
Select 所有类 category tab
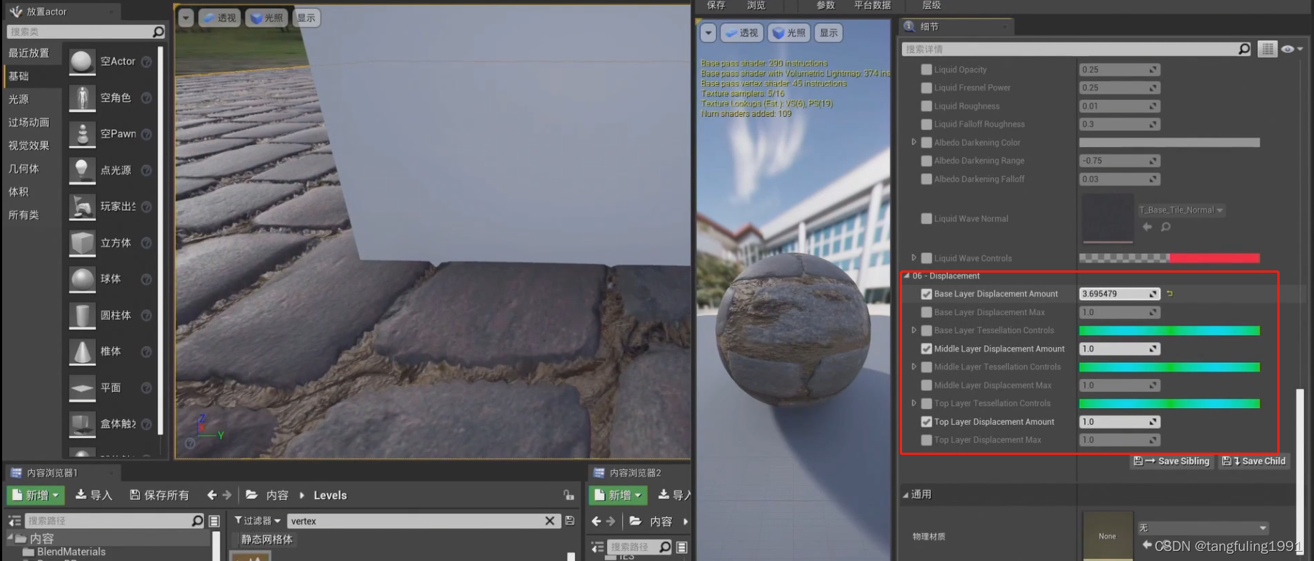pyautogui.click(x=24, y=215)
